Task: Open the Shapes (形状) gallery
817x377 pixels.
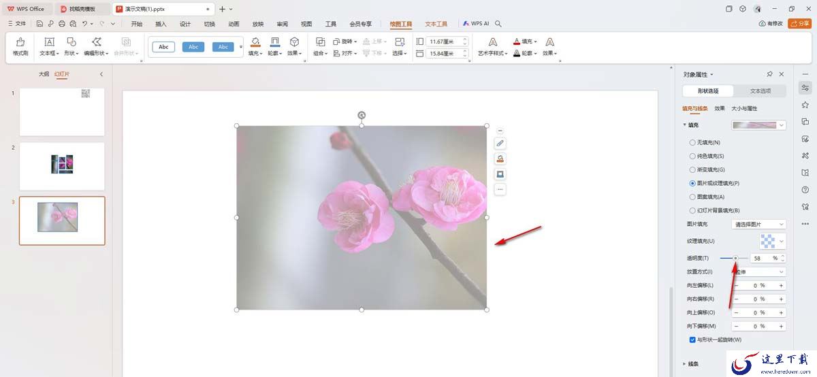Action: pos(71,42)
